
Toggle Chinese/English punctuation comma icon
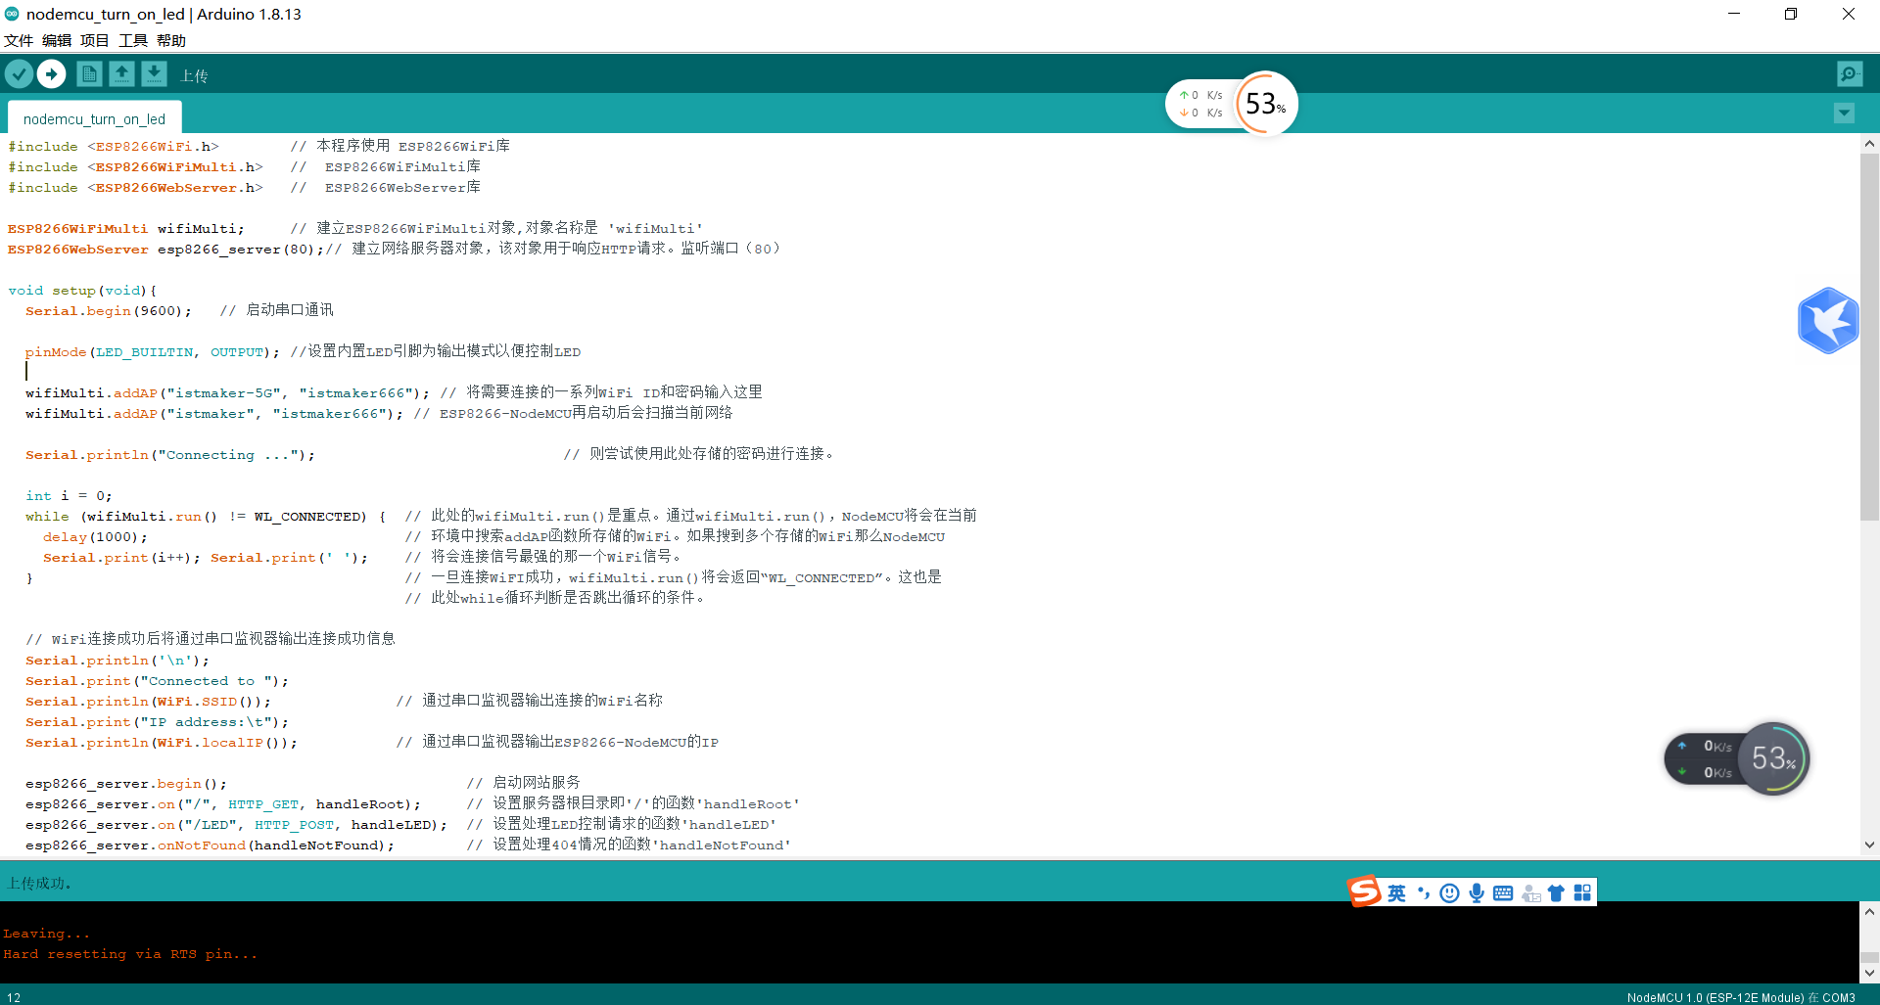pos(1423,891)
